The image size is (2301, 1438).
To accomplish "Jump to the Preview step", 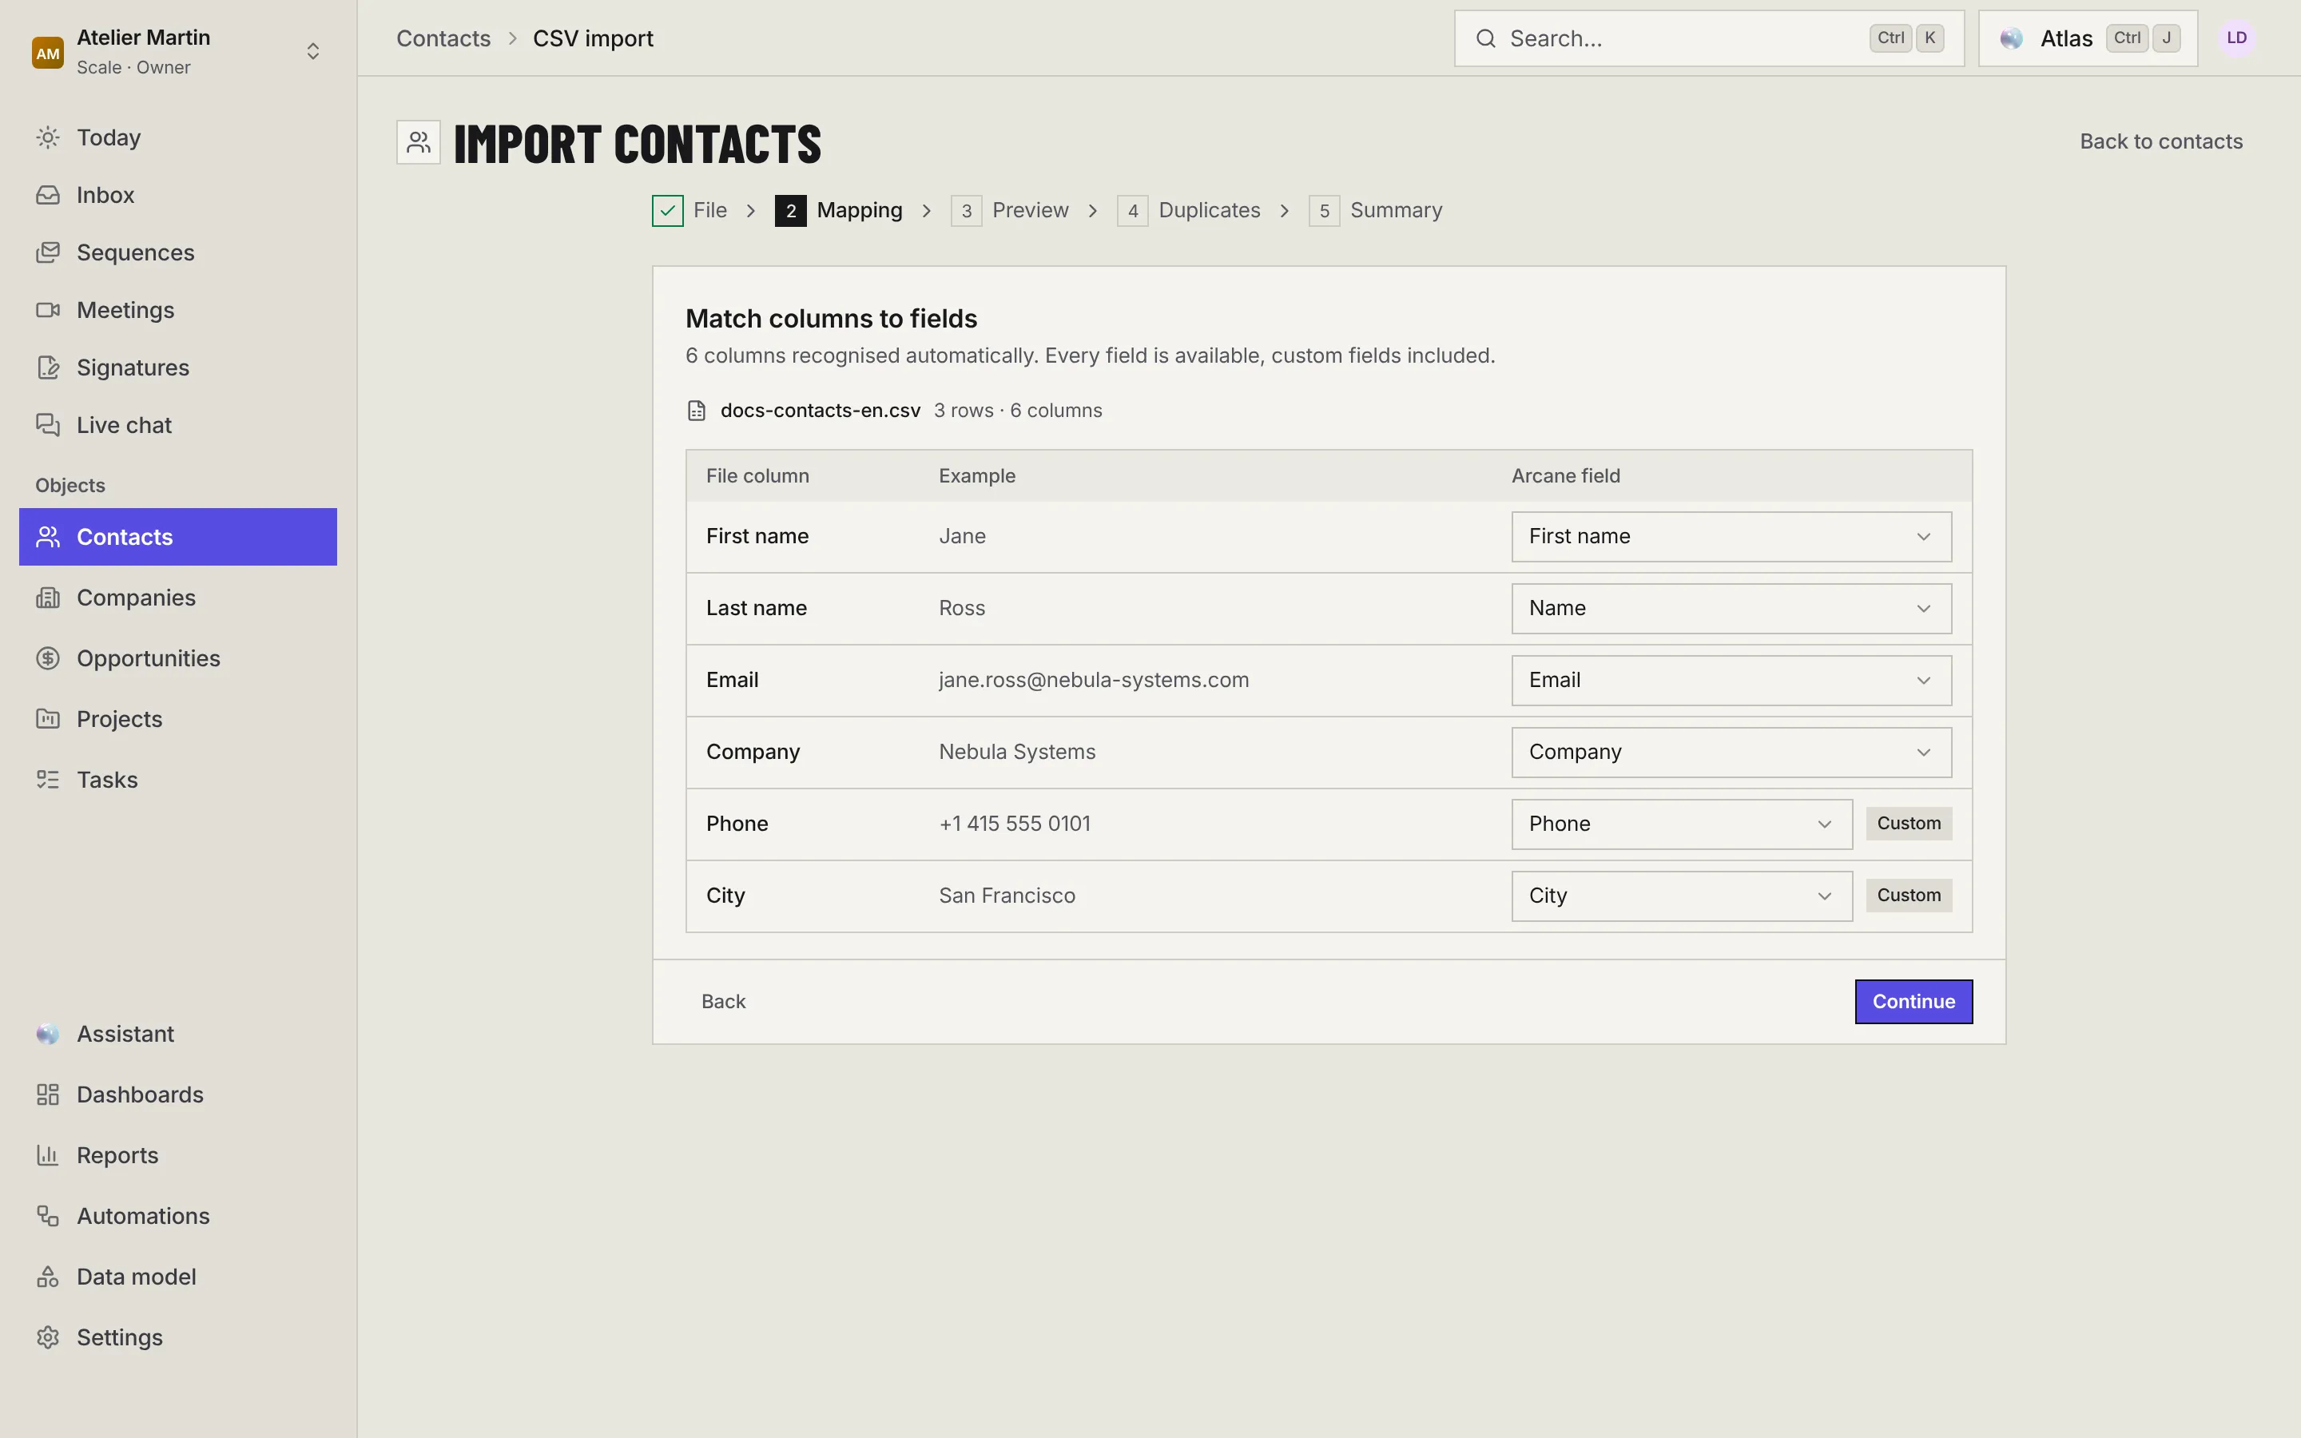I will tap(1010, 210).
